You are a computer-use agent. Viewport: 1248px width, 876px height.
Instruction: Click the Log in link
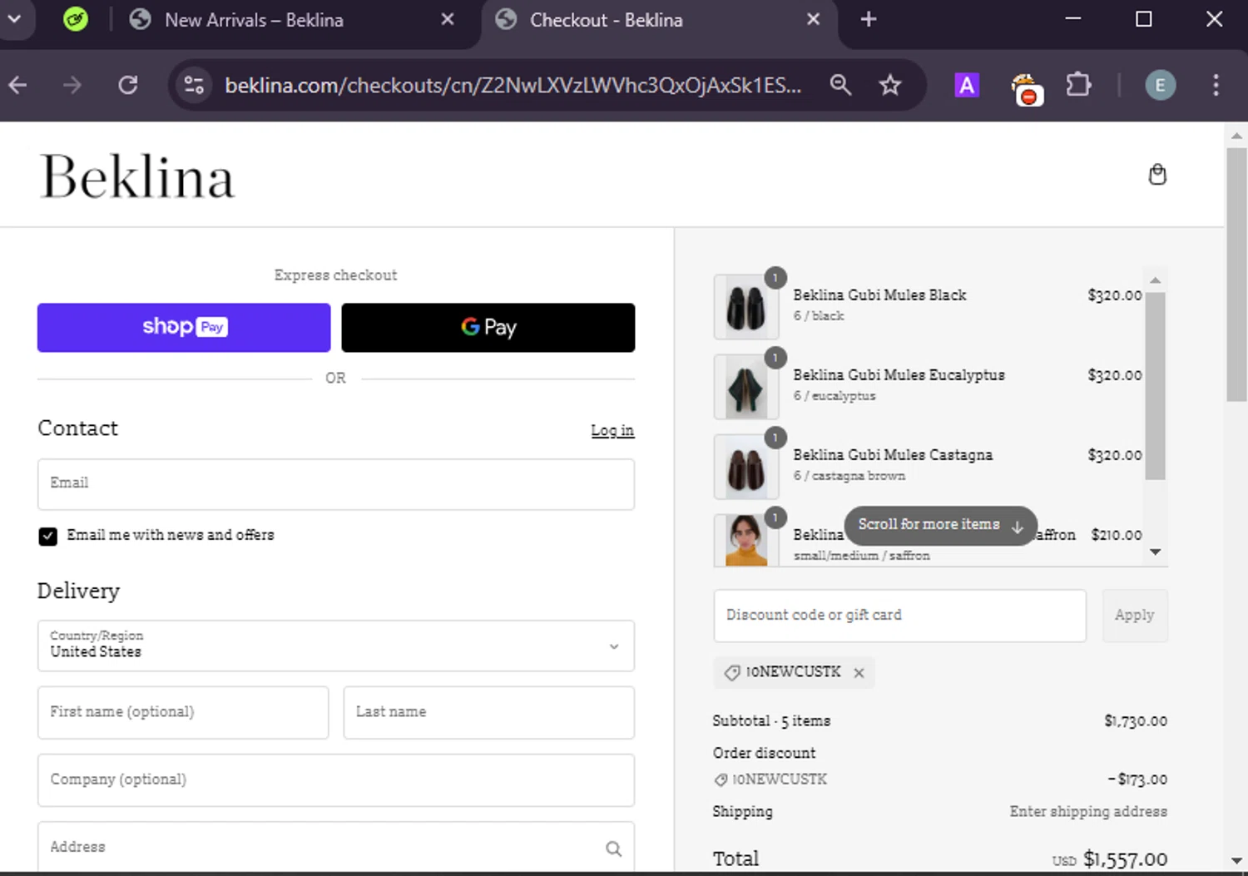(612, 430)
